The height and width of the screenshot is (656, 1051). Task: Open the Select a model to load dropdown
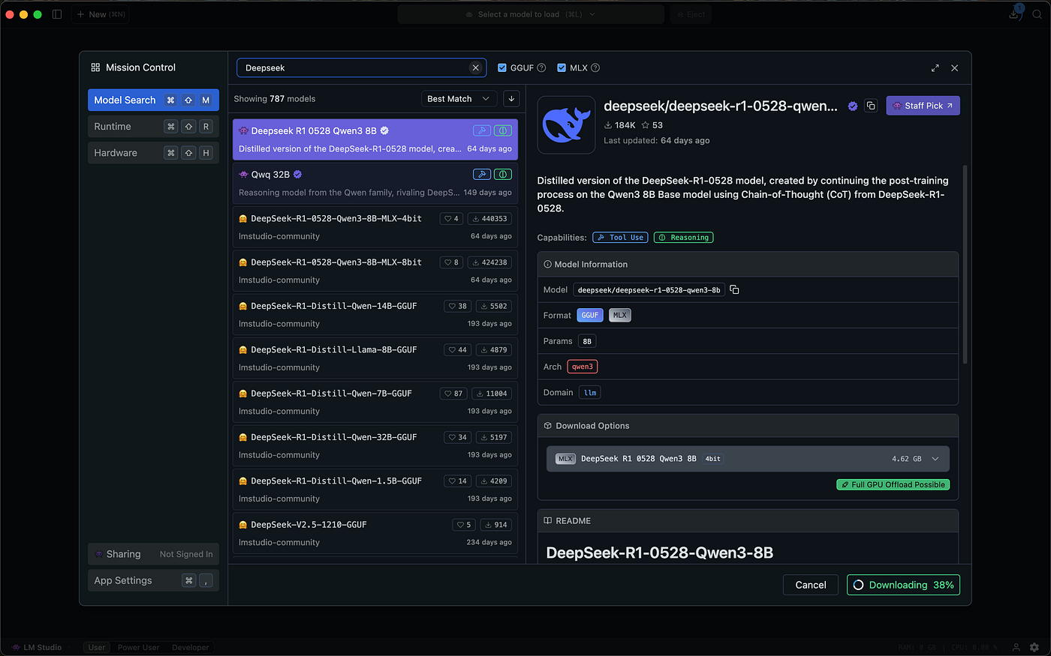(531, 14)
